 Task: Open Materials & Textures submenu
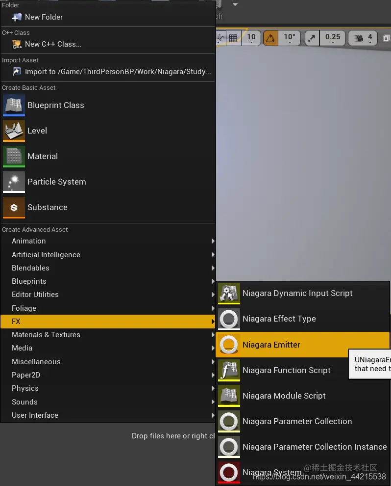(x=108, y=335)
